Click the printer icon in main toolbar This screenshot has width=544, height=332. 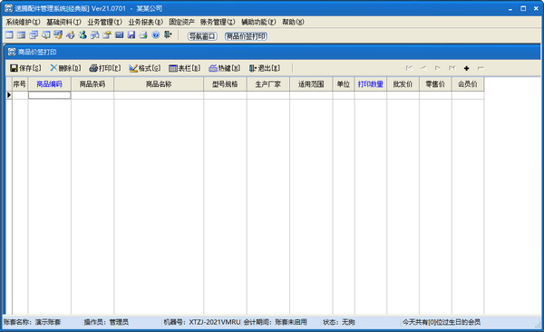pos(143,35)
